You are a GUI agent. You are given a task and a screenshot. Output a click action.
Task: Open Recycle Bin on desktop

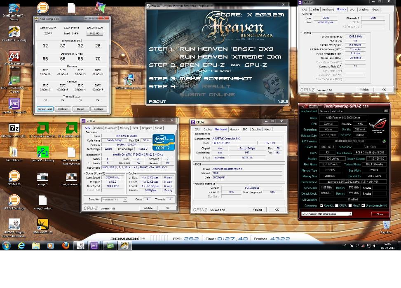tap(387, 227)
